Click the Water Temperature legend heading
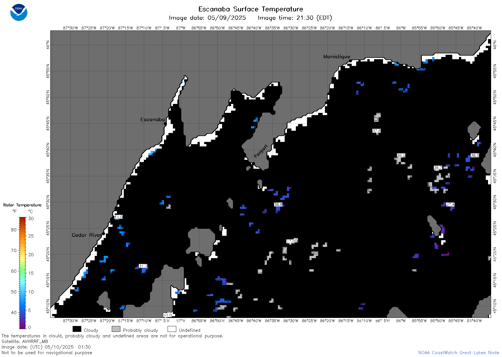The height and width of the screenshot is (357, 502). point(22,205)
